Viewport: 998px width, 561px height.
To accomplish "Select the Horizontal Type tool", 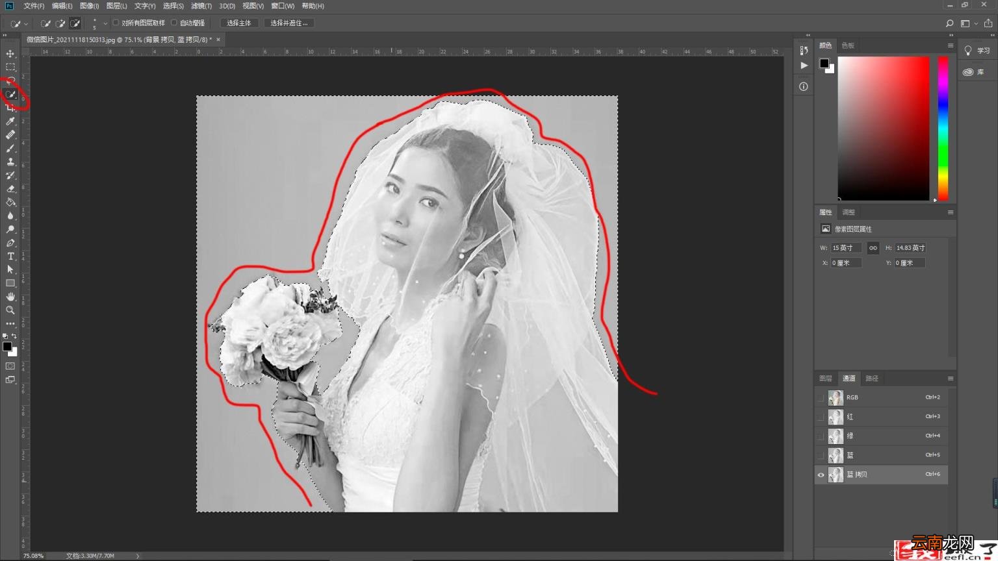I will pos(10,256).
